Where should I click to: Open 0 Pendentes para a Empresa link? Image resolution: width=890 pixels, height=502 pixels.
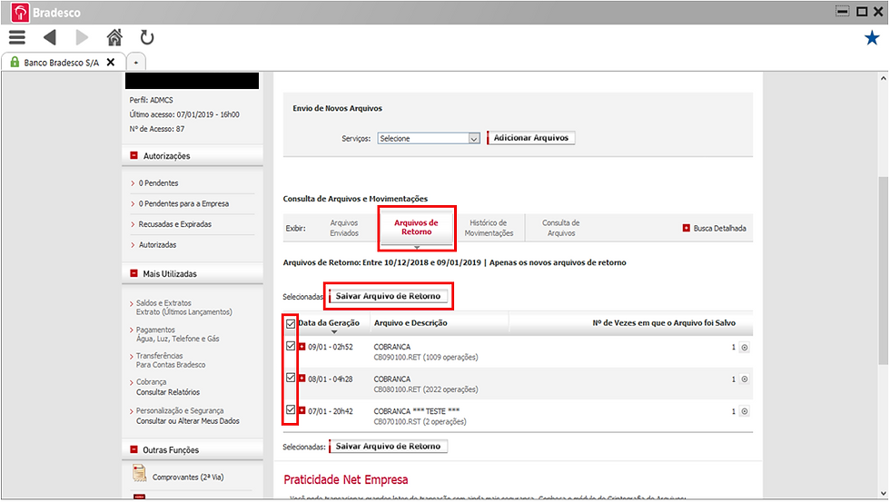(183, 203)
